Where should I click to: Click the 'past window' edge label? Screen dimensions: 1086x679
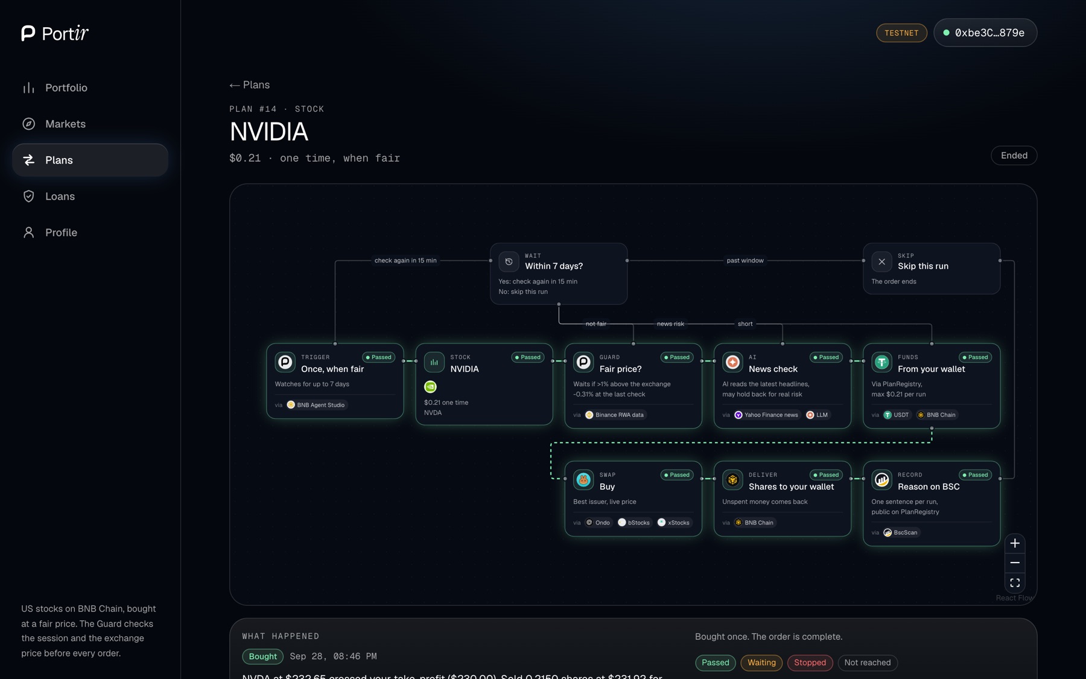(x=745, y=261)
